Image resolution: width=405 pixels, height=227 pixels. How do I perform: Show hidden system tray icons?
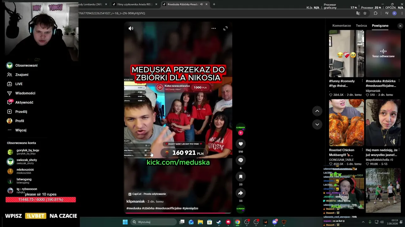point(363,222)
